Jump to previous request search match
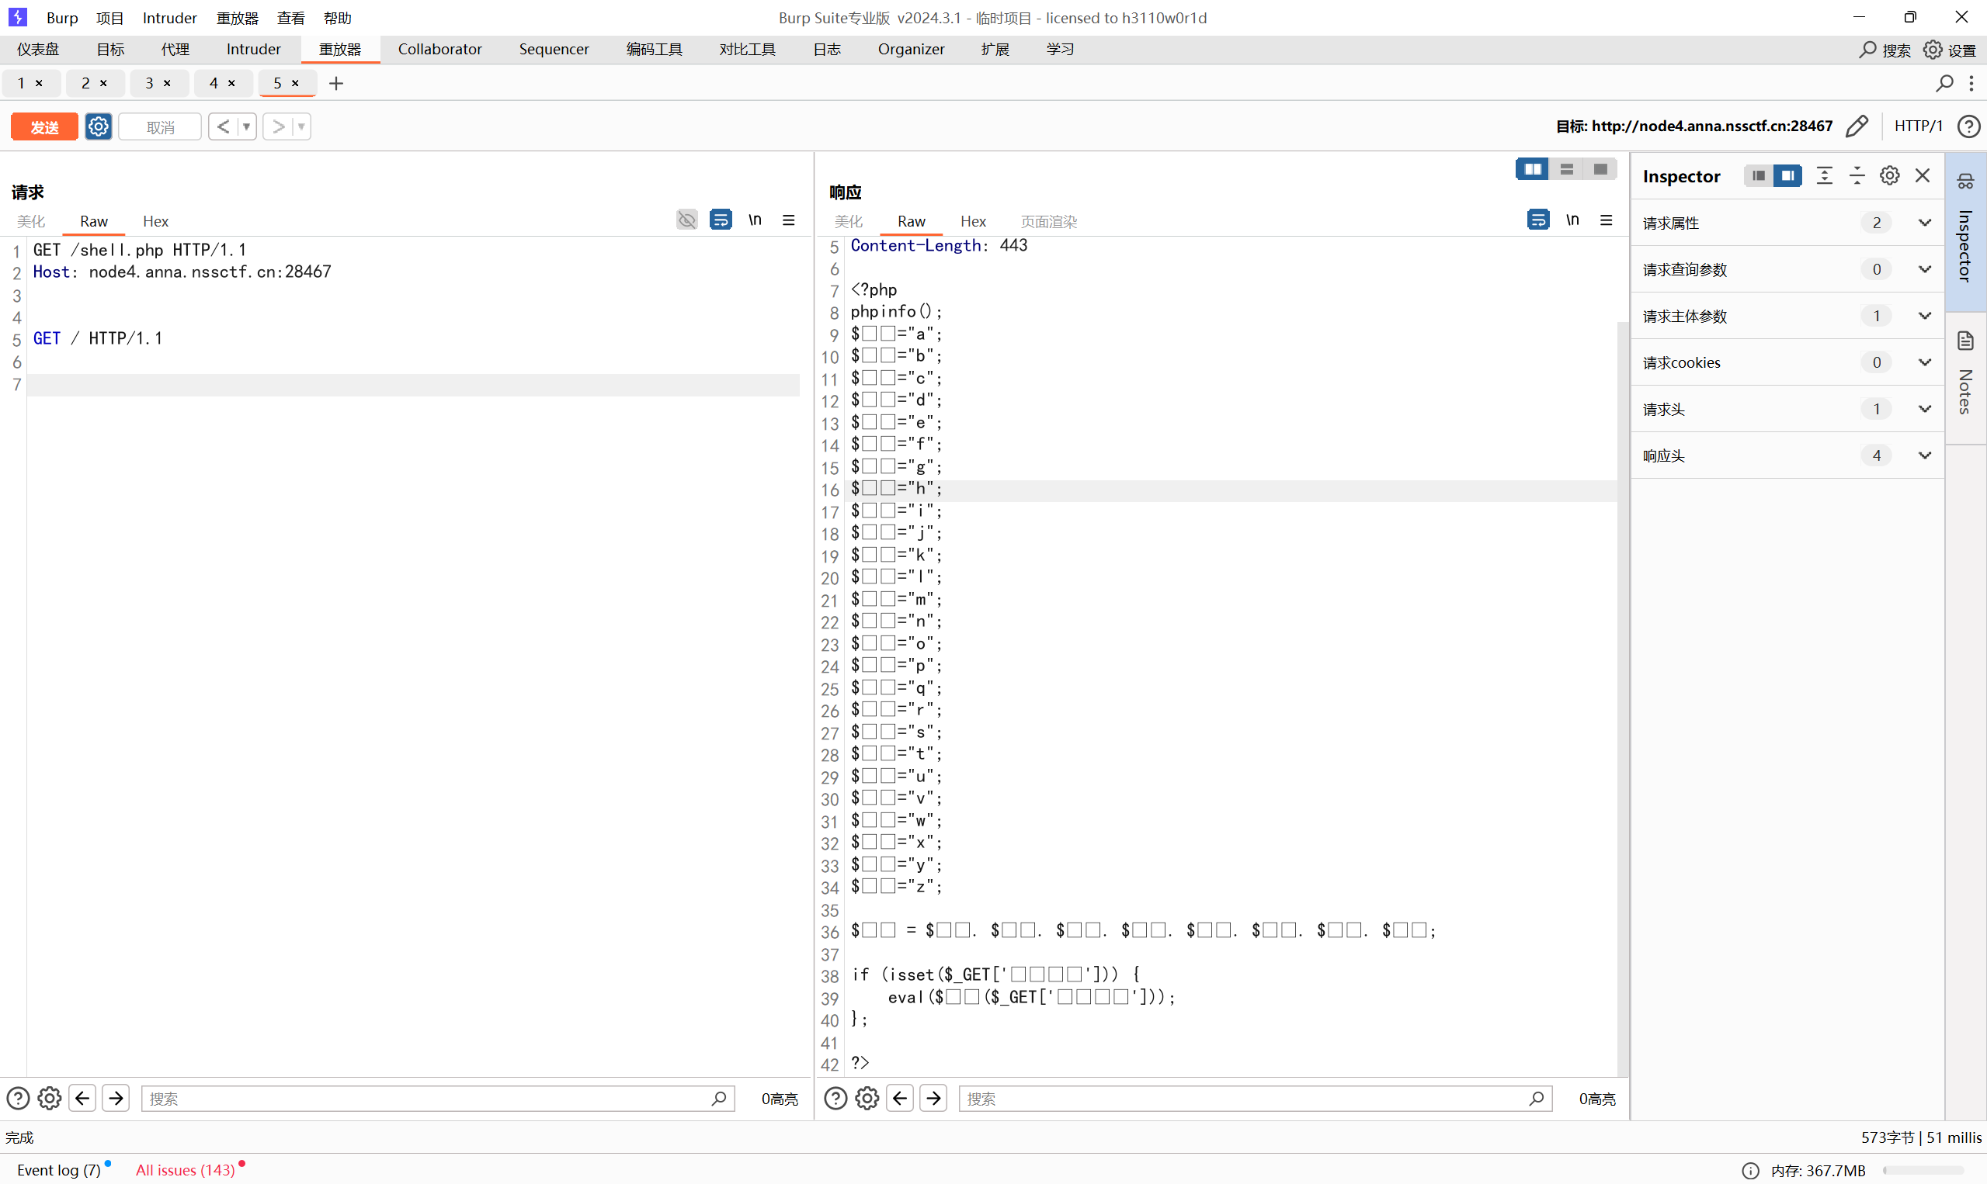This screenshot has width=1987, height=1184. coord(82,1099)
